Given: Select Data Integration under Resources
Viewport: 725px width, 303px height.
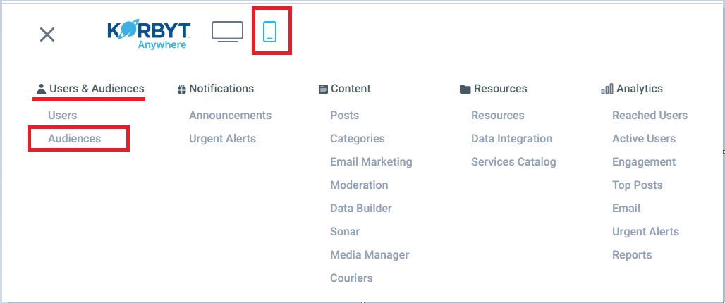Looking at the screenshot, I should tap(511, 139).
